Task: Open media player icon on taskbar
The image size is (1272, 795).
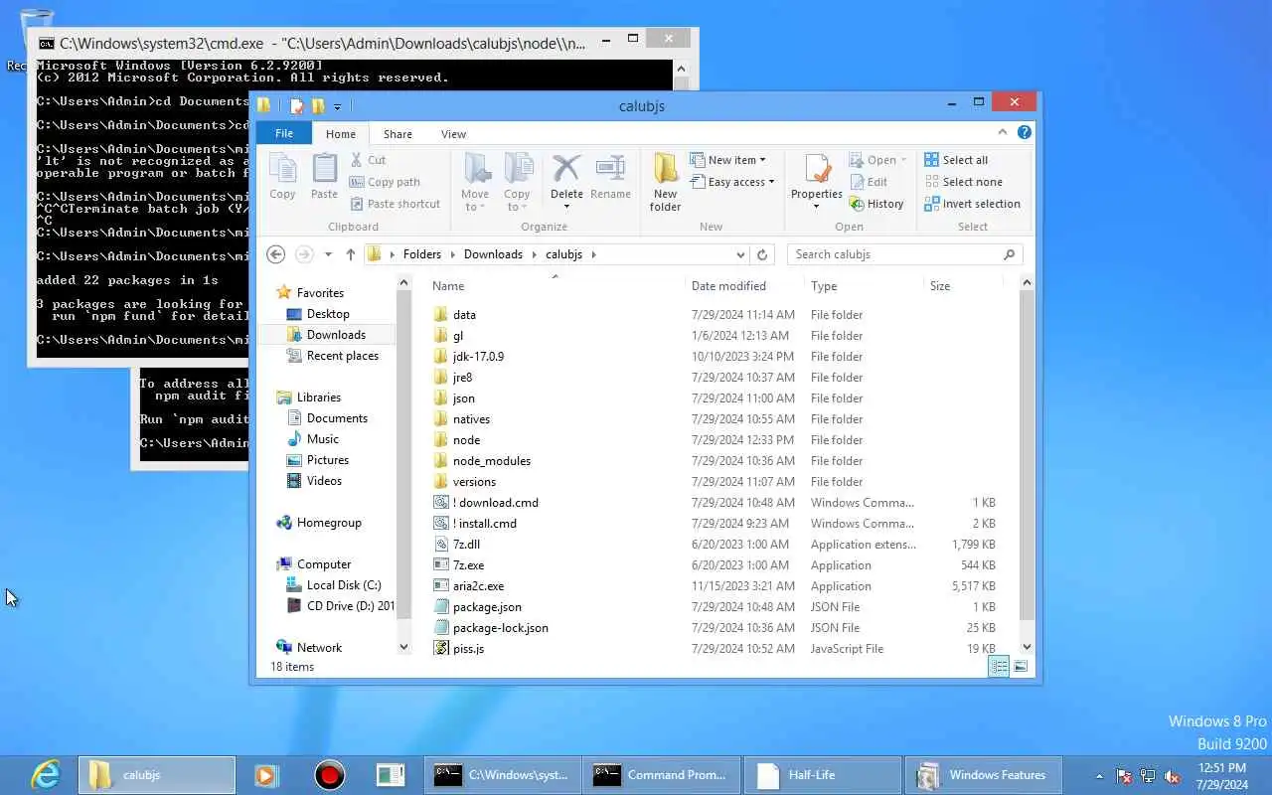Action: (x=265, y=775)
